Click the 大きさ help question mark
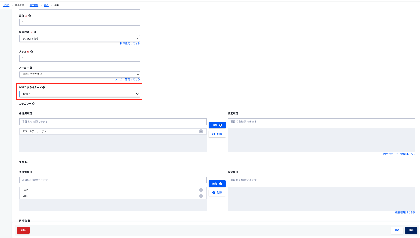 (31, 52)
